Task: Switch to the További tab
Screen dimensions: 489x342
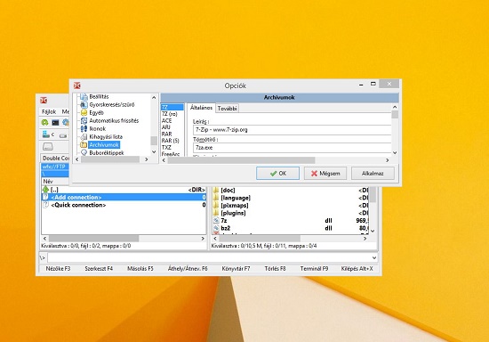Action: [228, 109]
